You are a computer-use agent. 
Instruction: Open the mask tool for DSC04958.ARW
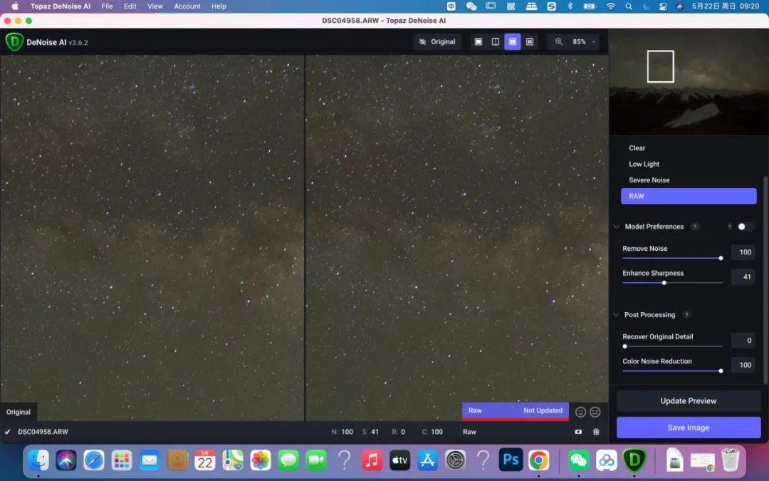pyautogui.click(x=578, y=432)
